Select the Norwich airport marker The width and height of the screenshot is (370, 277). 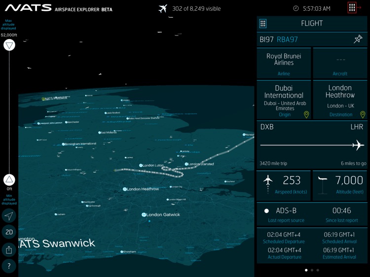[x=244, y=135]
